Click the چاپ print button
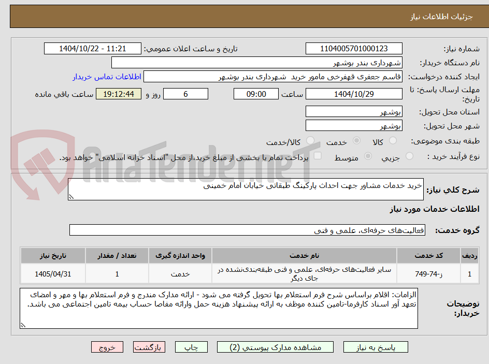Screen dimensions: 489x364 tap(191, 347)
